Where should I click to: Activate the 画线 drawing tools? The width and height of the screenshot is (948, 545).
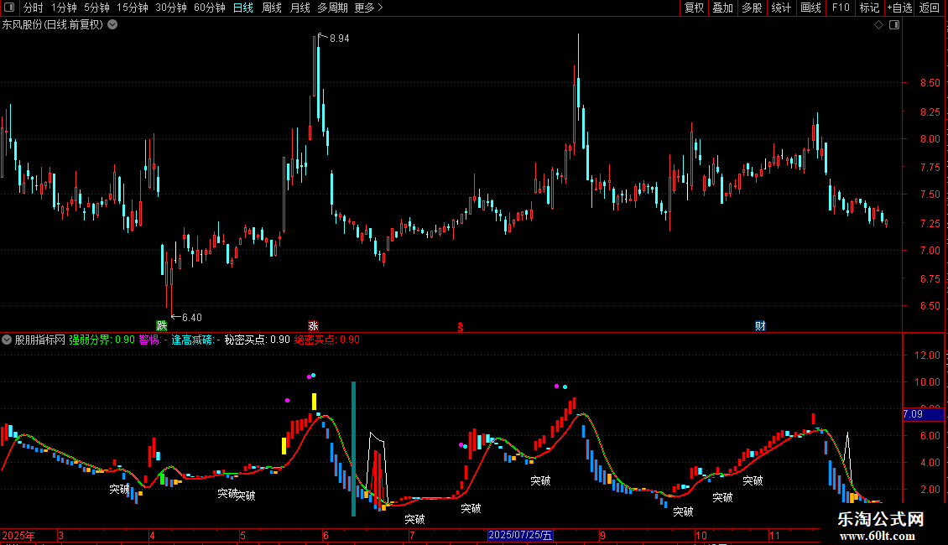(810, 8)
